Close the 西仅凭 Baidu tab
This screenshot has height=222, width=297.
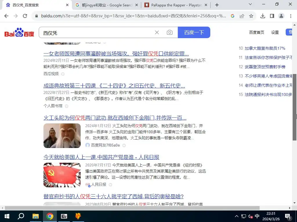tap(67, 5)
